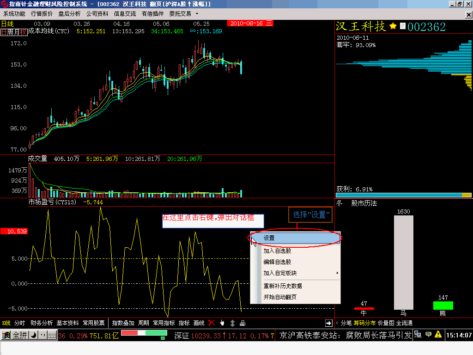The height and width of the screenshot is (355, 473).
Task: Click the news ticker '京沪高铁泰安站'
Action: click(x=308, y=335)
